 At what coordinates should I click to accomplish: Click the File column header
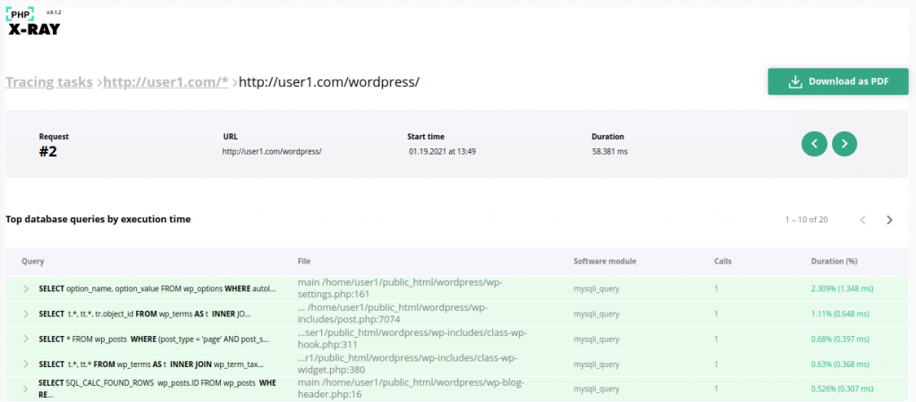[303, 262]
